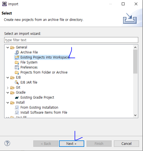
Task: Click the scrollbar up arrow
Action: coord(135,47)
